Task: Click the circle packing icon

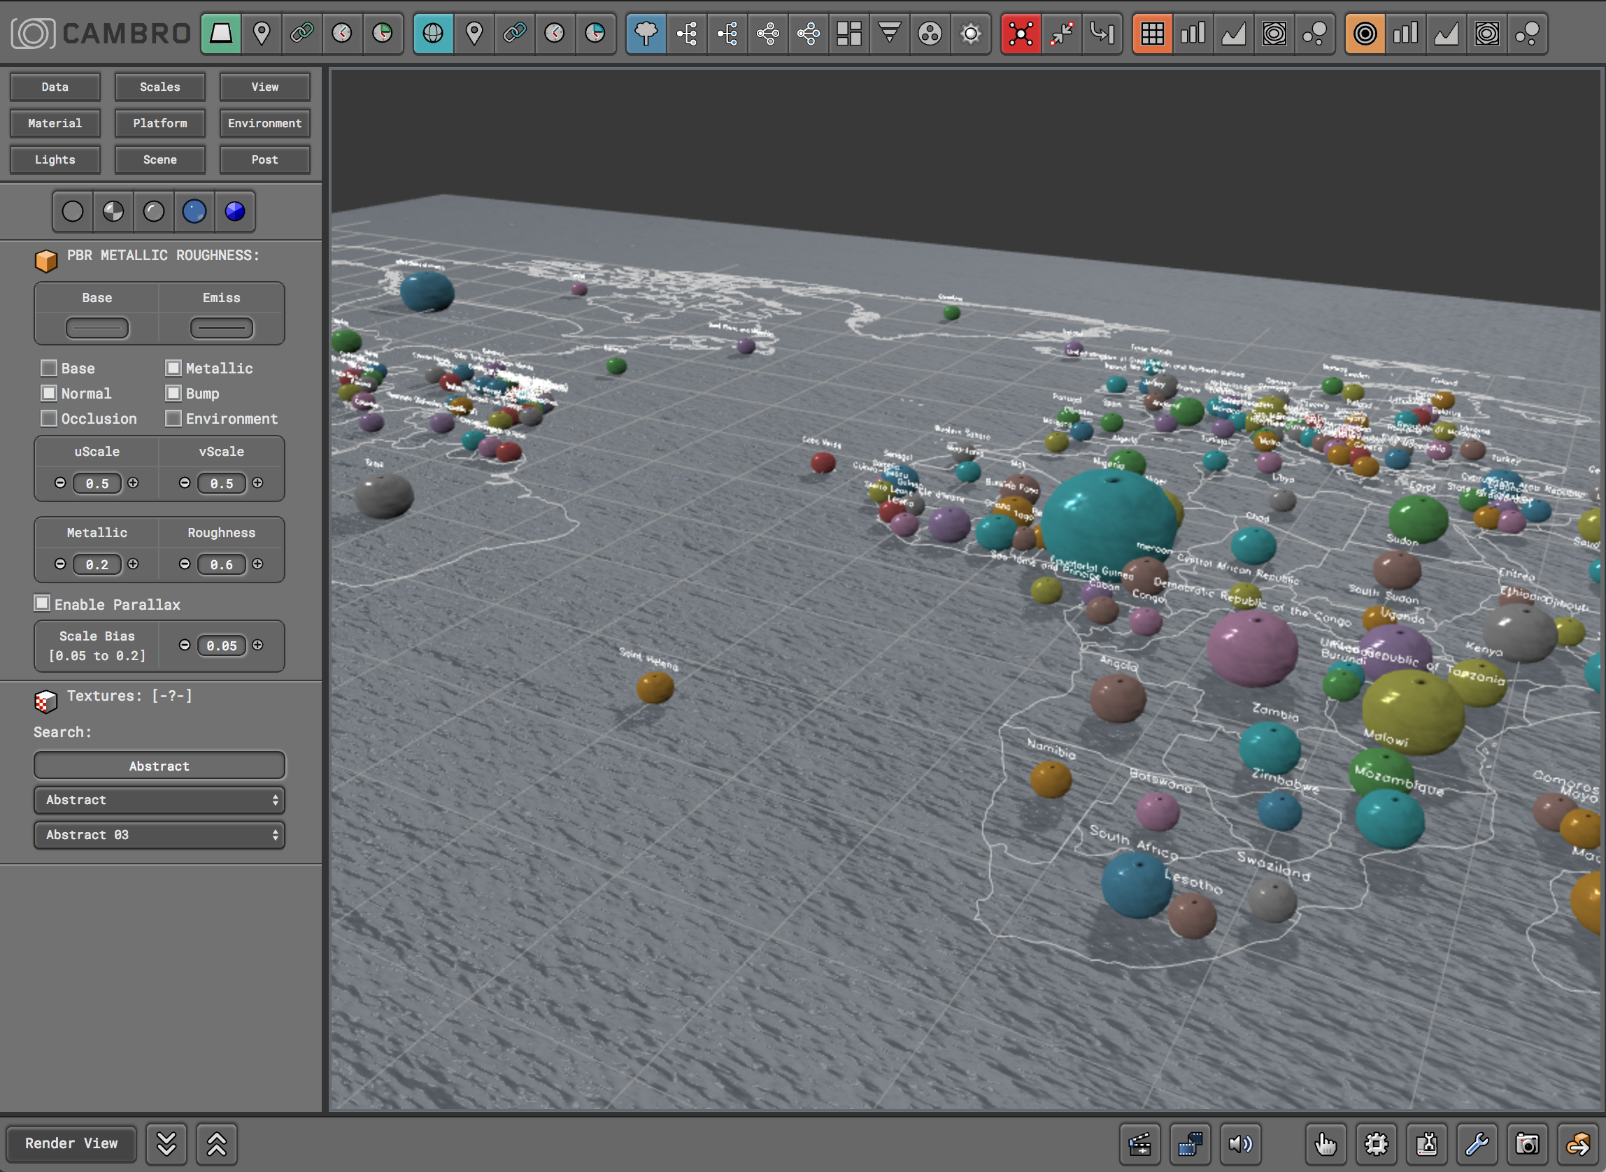Action: point(930,34)
